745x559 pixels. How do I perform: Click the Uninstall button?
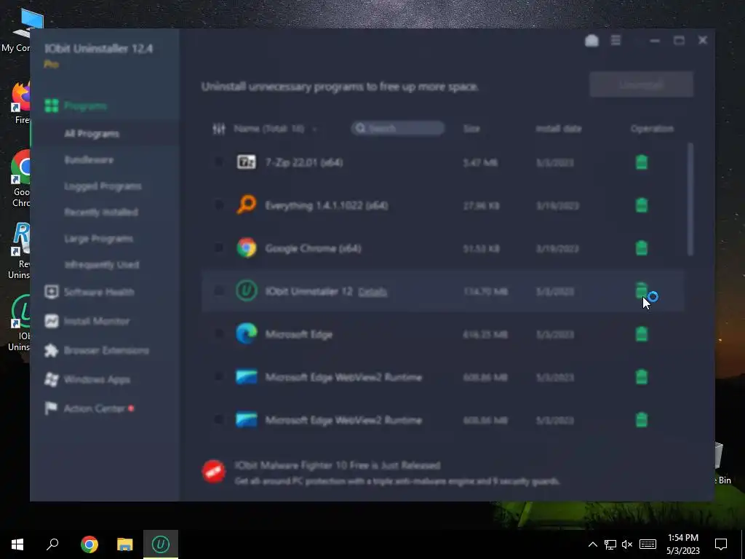pos(642,84)
